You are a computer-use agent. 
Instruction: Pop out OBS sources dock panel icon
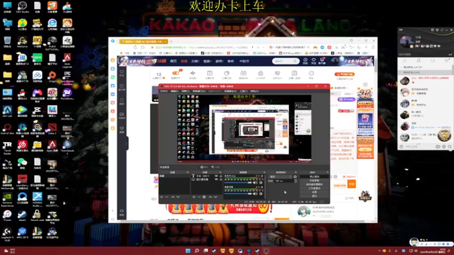220,172
